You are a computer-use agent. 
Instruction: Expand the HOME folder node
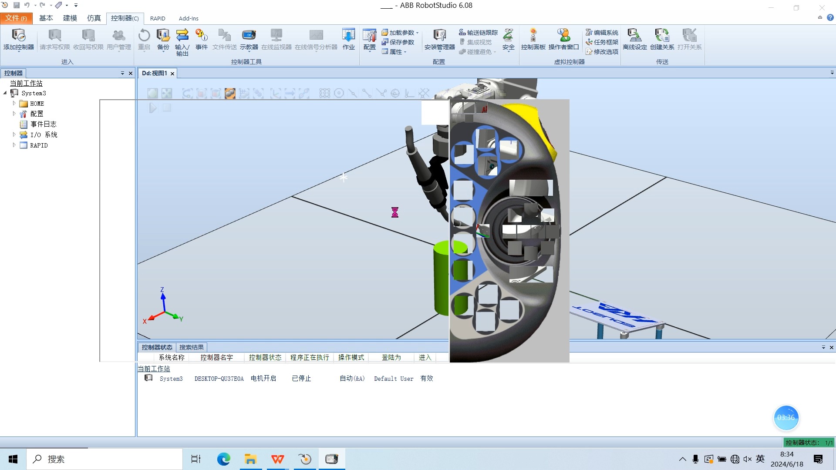click(x=14, y=104)
